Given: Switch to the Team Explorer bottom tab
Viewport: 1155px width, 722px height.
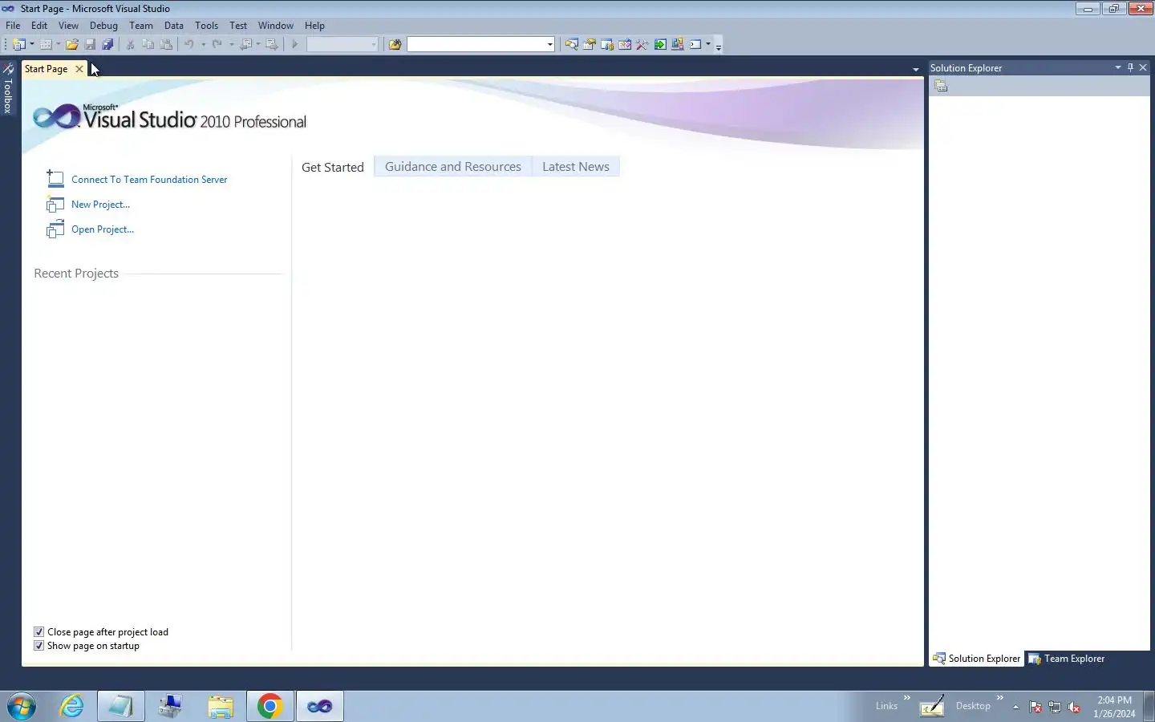Looking at the screenshot, I should (x=1067, y=659).
